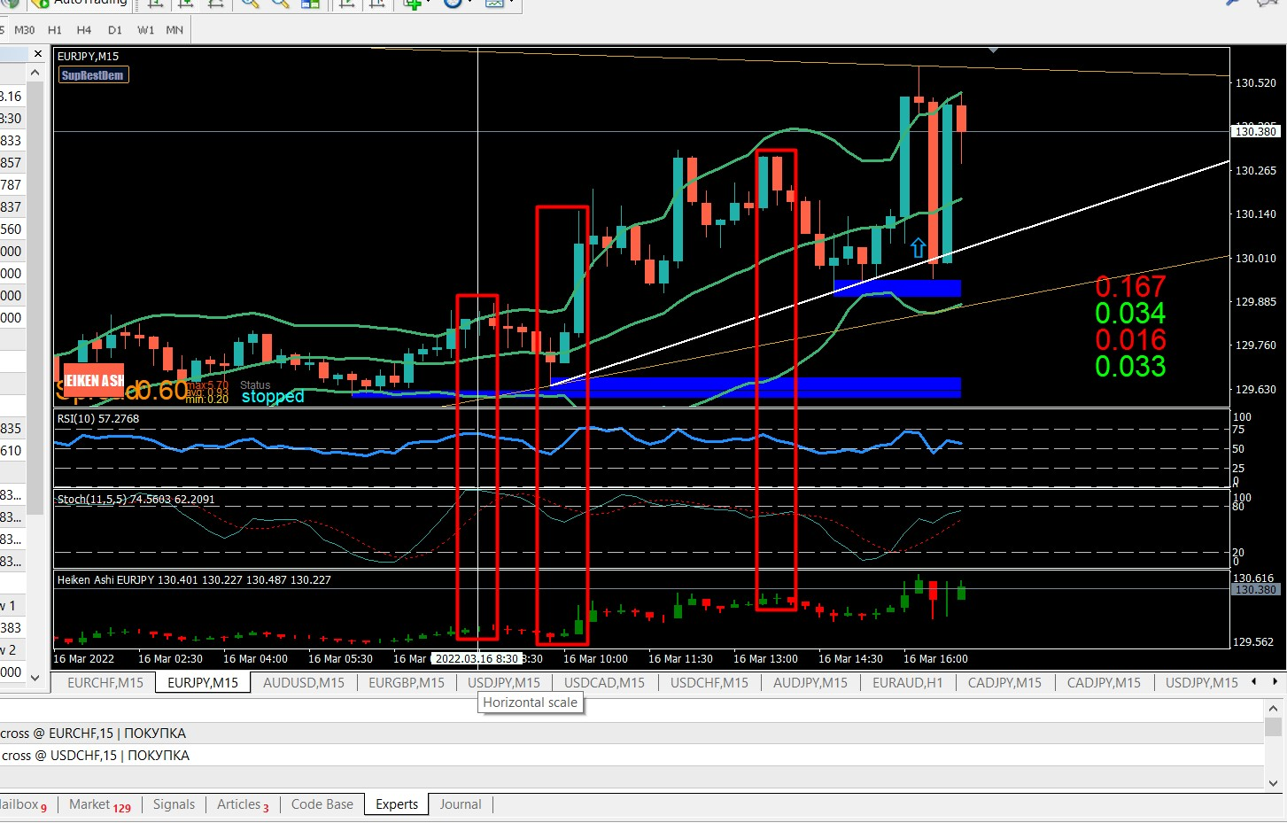Click the tile windows icon
The height and width of the screenshot is (823, 1287).
[x=308, y=4]
